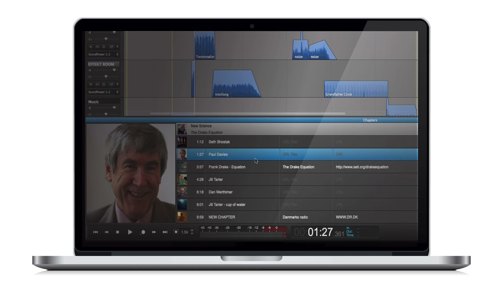Image resolution: width=503 pixels, height=283 pixels.
Task: Click the 1.5x playback speed value
Action: point(185,232)
